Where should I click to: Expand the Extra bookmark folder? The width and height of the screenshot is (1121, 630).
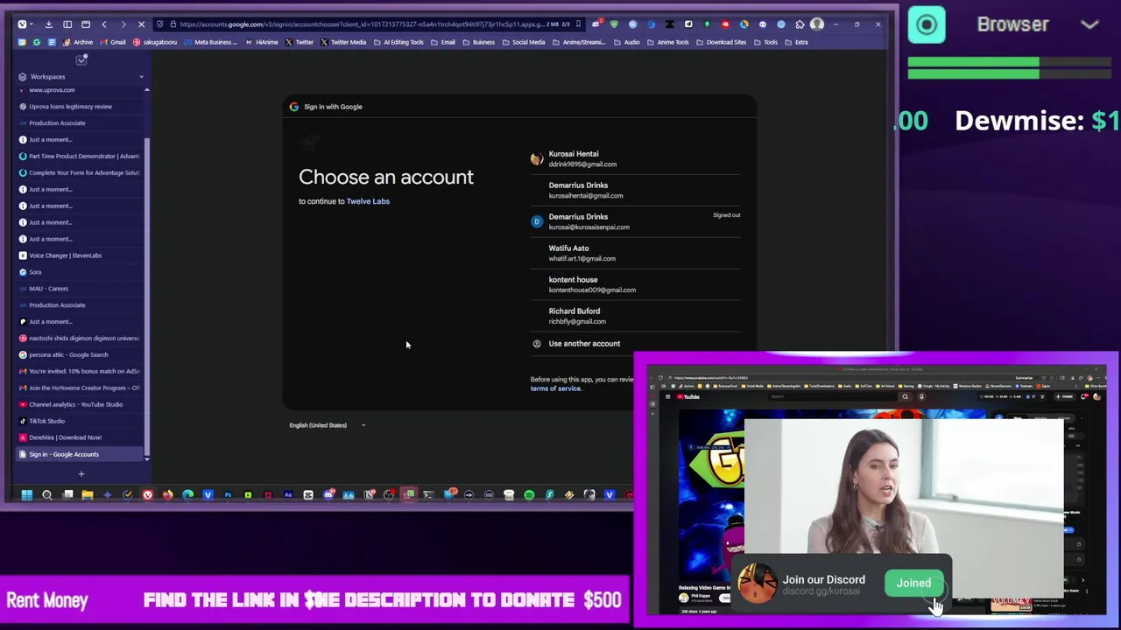(797, 42)
